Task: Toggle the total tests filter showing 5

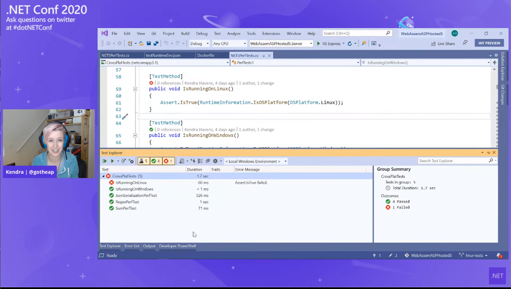Action: 143,161
